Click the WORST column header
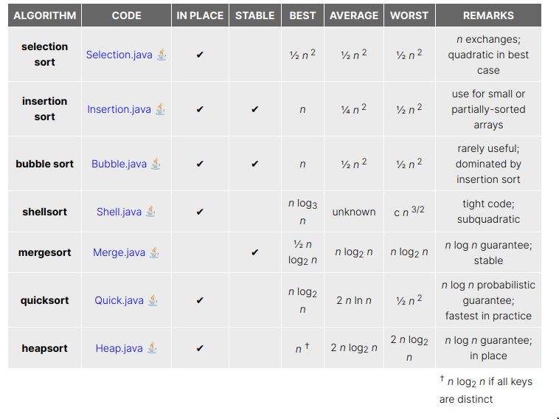 click(x=409, y=15)
